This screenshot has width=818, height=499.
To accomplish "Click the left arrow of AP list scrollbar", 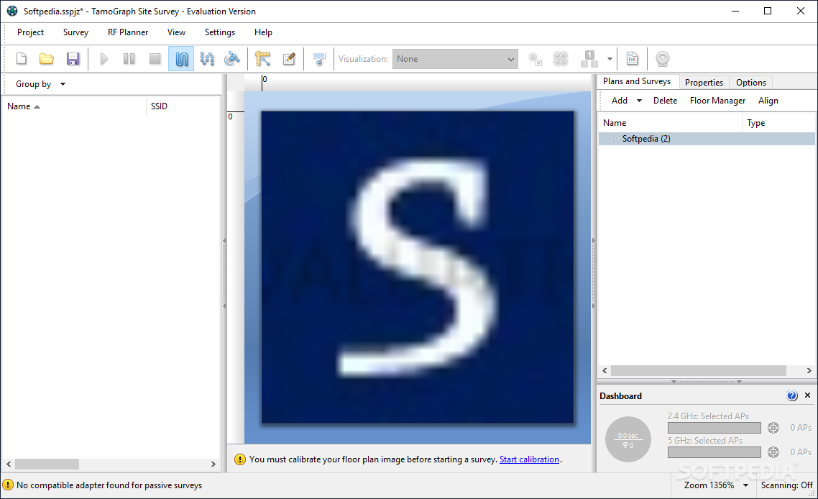I will 9,464.
